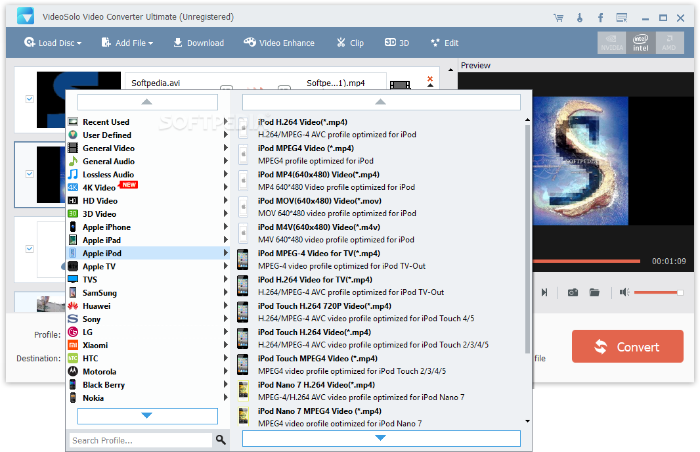The image size is (700, 452).
Task: Remove Softpedia.avi with red X
Action: (x=430, y=79)
